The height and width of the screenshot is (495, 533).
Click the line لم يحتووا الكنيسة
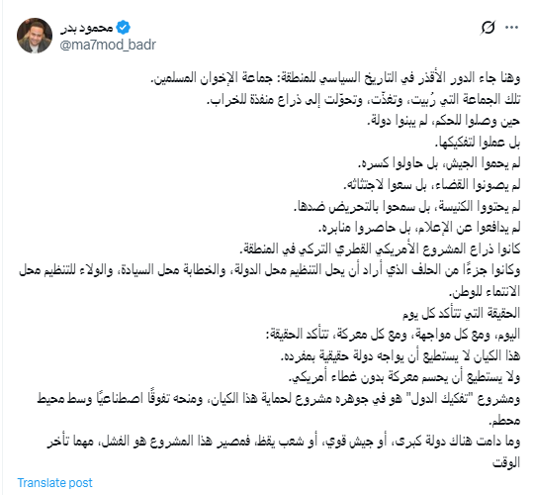click(407, 206)
